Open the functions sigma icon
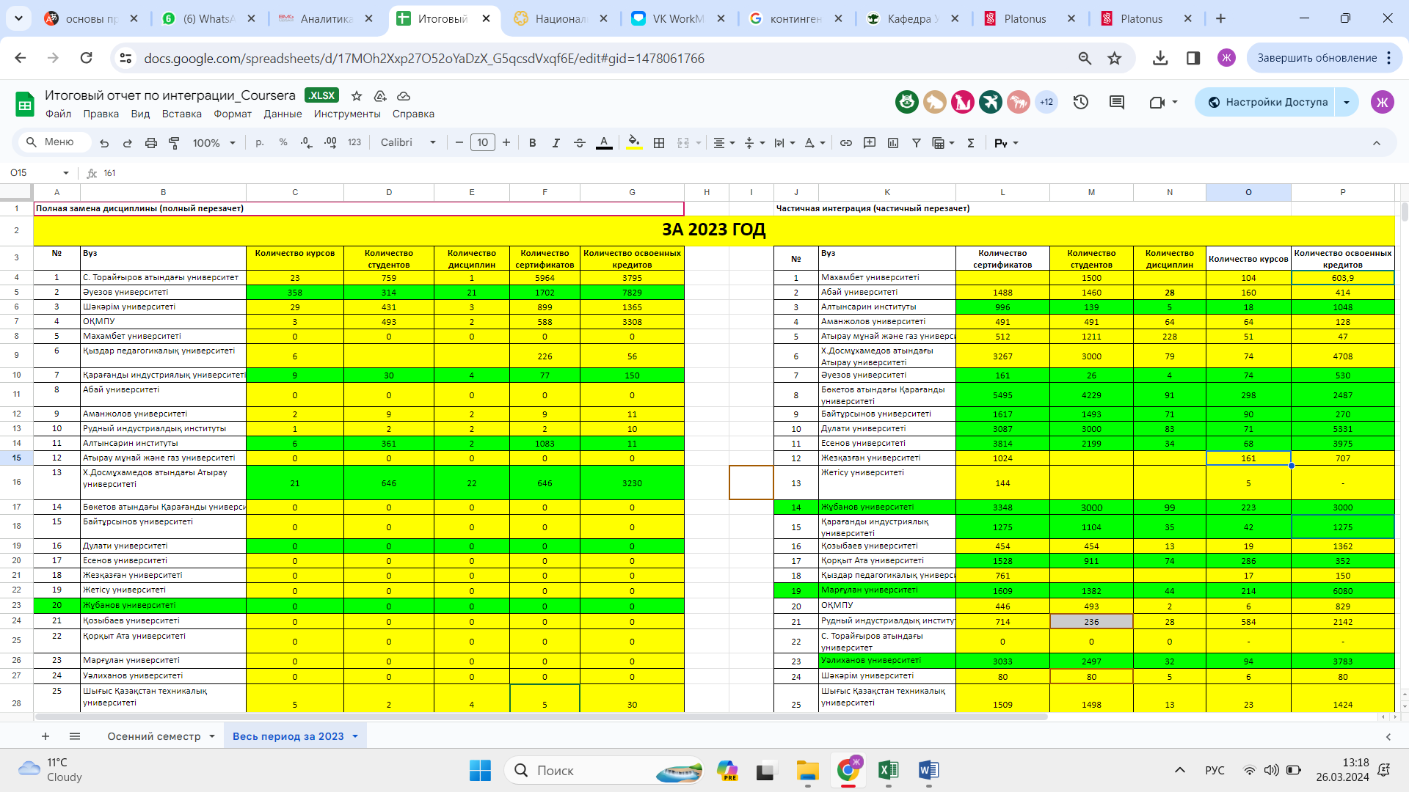 pyautogui.click(x=970, y=143)
